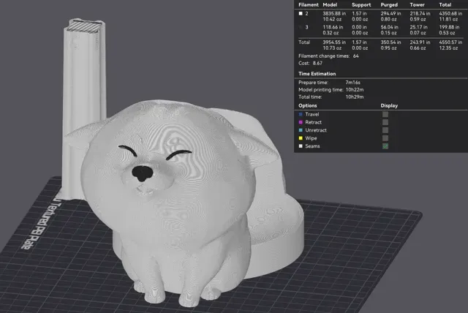The height and width of the screenshot is (313, 468).
Task: Click the 294.49 in purged value
Action: [390, 13]
